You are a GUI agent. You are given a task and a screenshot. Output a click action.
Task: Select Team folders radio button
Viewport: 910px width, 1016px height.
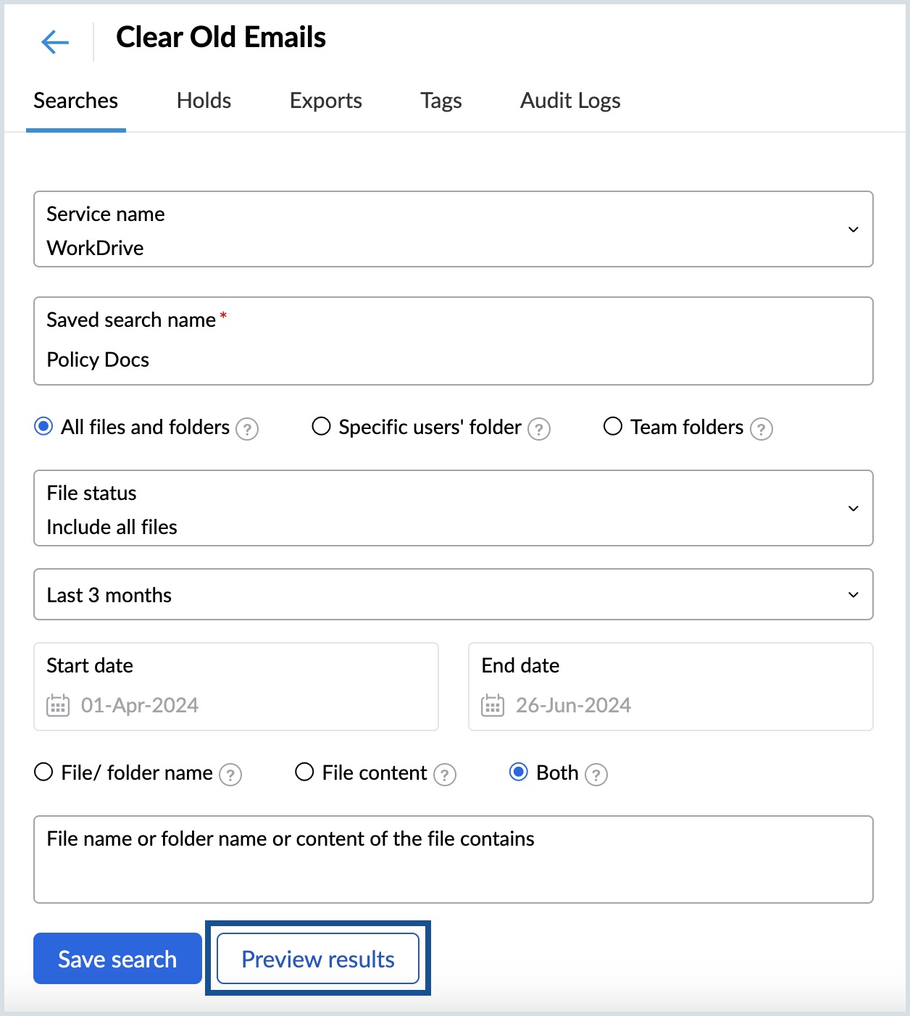click(x=613, y=426)
